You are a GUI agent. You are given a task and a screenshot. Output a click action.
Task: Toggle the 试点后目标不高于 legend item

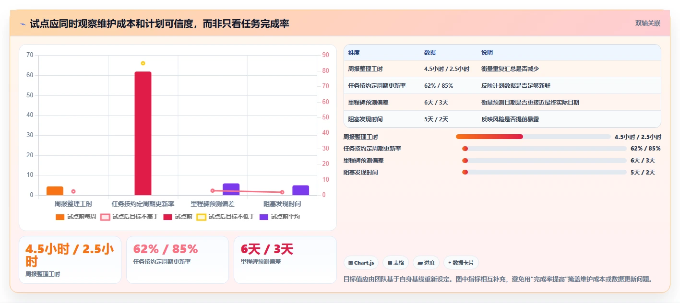click(129, 217)
